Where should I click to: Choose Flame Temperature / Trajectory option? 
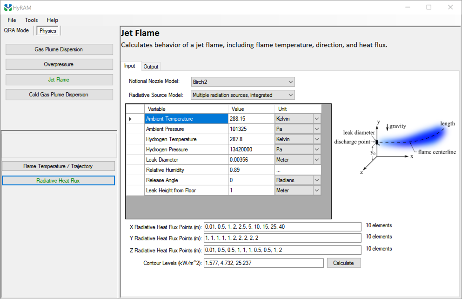[58, 166]
